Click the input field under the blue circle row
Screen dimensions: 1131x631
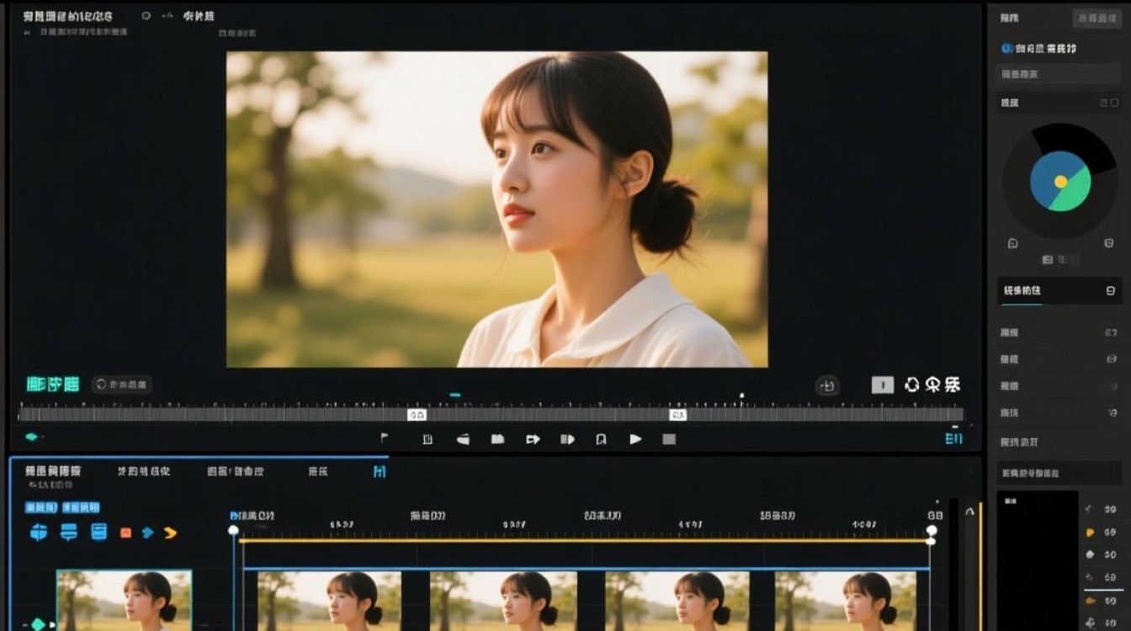(1059, 74)
